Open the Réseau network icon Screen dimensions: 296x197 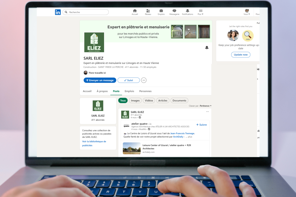(x=148, y=12)
